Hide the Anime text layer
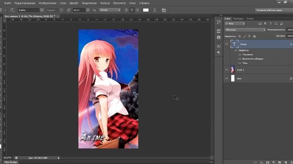 tap(227, 44)
